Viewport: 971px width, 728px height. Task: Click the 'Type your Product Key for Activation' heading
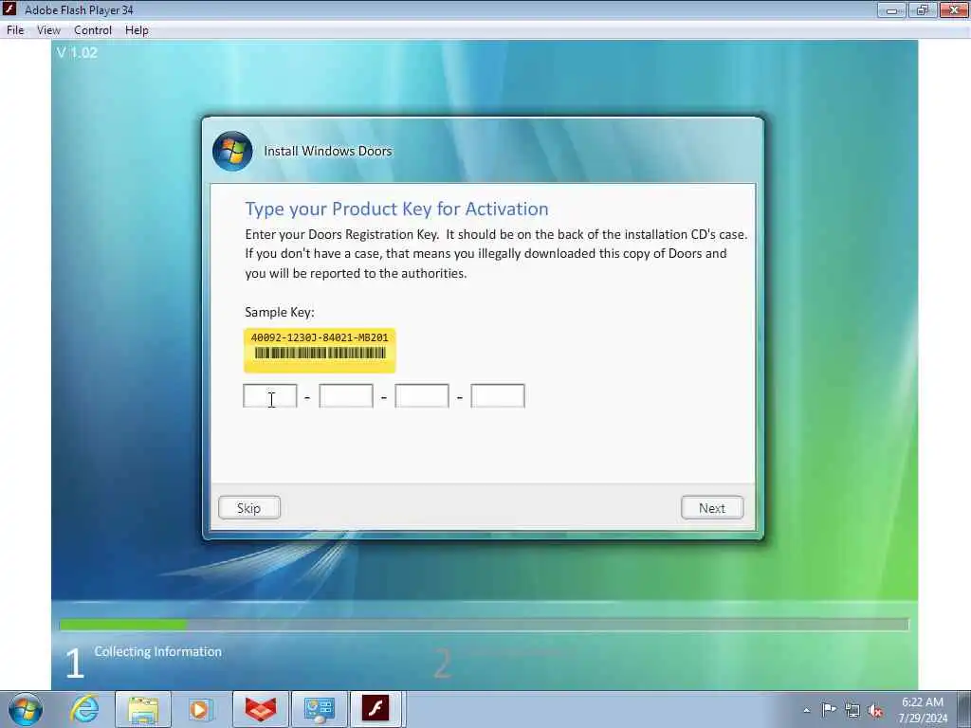[x=396, y=209]
